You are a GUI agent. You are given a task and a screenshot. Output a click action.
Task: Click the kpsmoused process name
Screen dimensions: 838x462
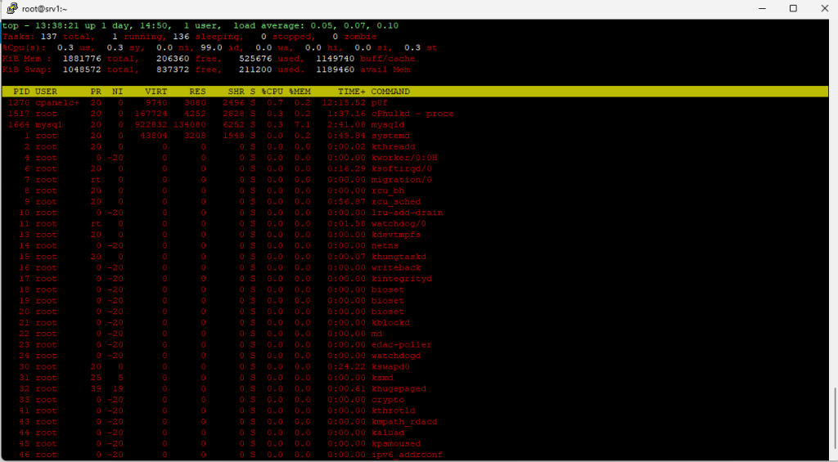click(396, 444)
